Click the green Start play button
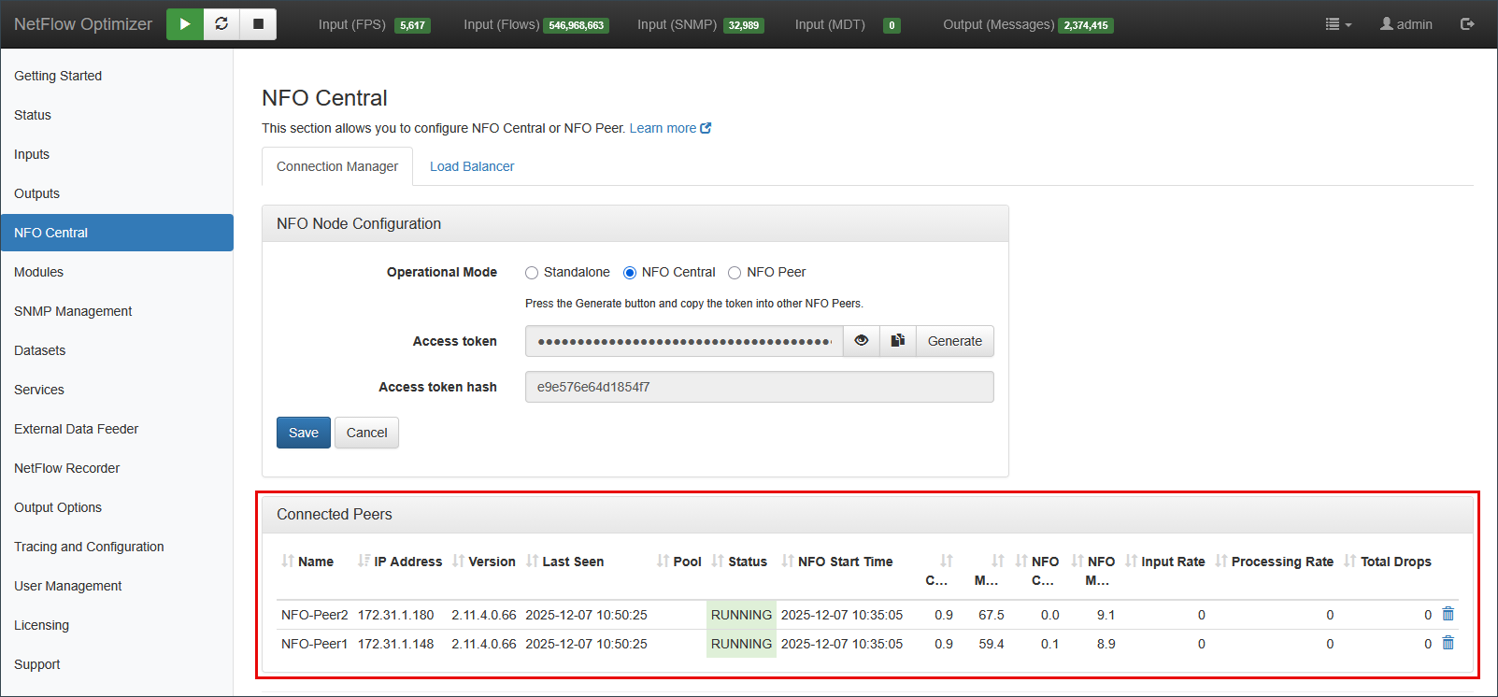Image resolution: width=1498 pixels, height=697 pixels. coord(185,24)
